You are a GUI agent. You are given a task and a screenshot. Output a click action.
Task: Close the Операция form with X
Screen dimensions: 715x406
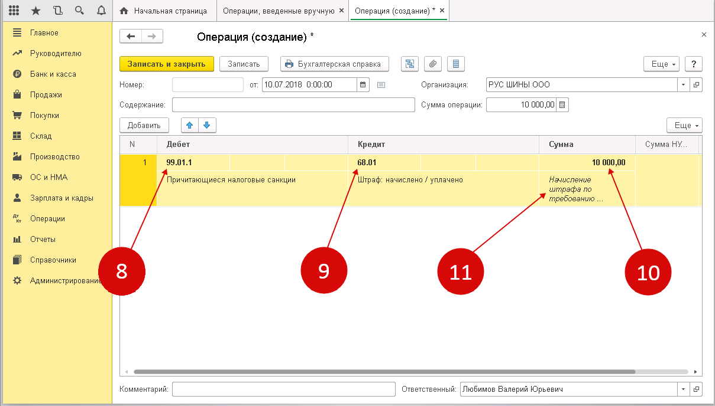[x=704, y=35]
